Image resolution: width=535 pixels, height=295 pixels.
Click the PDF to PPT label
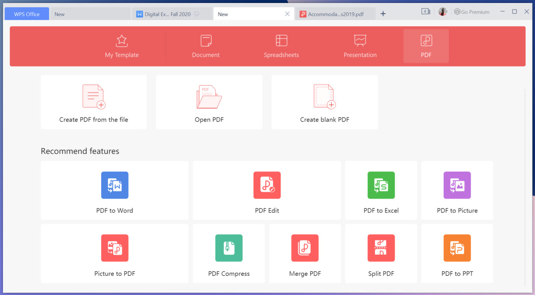(x=457, y=274)
